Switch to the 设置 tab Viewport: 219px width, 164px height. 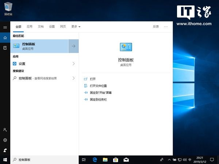[52, 27]
